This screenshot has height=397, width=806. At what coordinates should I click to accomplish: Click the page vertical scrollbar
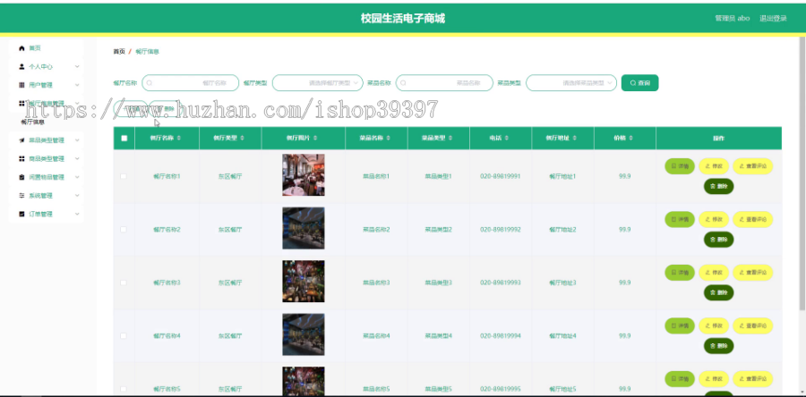[802, 173]
